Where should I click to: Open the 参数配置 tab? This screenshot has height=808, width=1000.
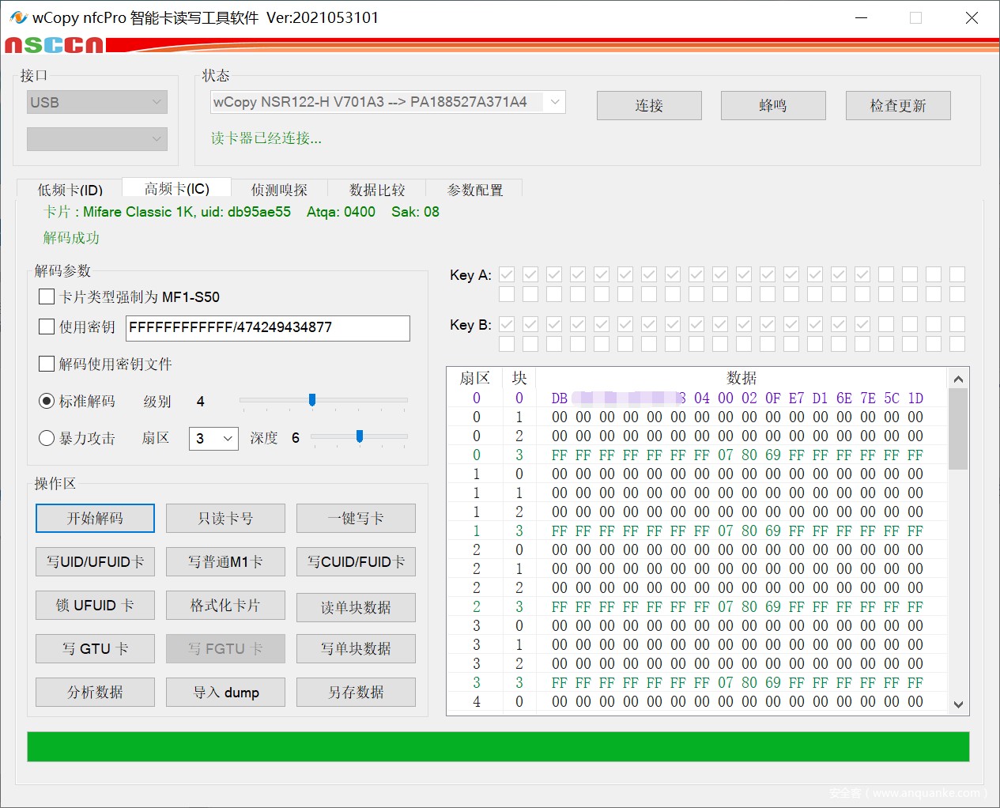[474, 190]
